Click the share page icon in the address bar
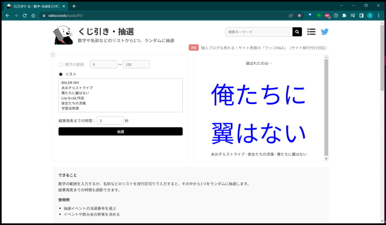Screen dimensions: 386x225 click(291, 15)
